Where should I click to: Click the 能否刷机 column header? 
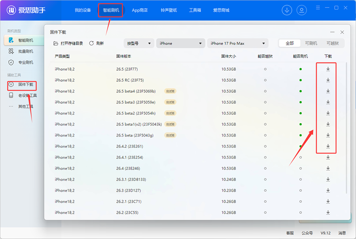tap(300, 56)
